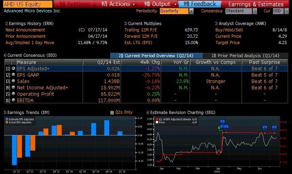Click the Past Surprise column header
Viewport: 292px width, 174px height.
pyautogui.click(x=265, y=62)
